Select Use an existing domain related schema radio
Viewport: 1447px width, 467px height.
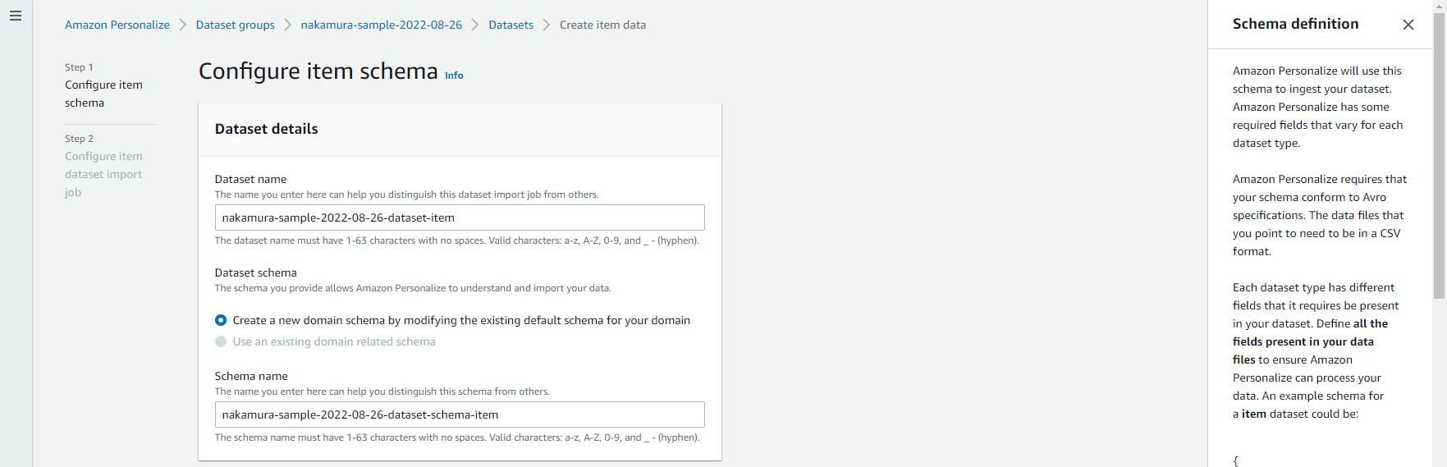pyautogui.click(x=221, y=341)
